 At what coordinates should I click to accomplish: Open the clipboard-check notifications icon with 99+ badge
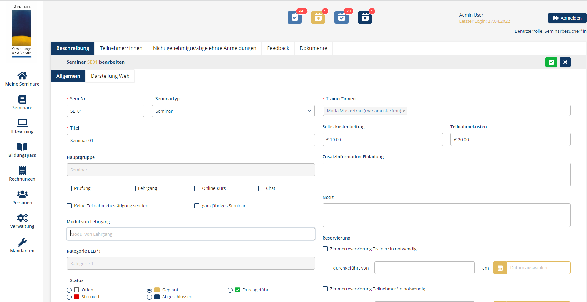(x=294, y=17)
